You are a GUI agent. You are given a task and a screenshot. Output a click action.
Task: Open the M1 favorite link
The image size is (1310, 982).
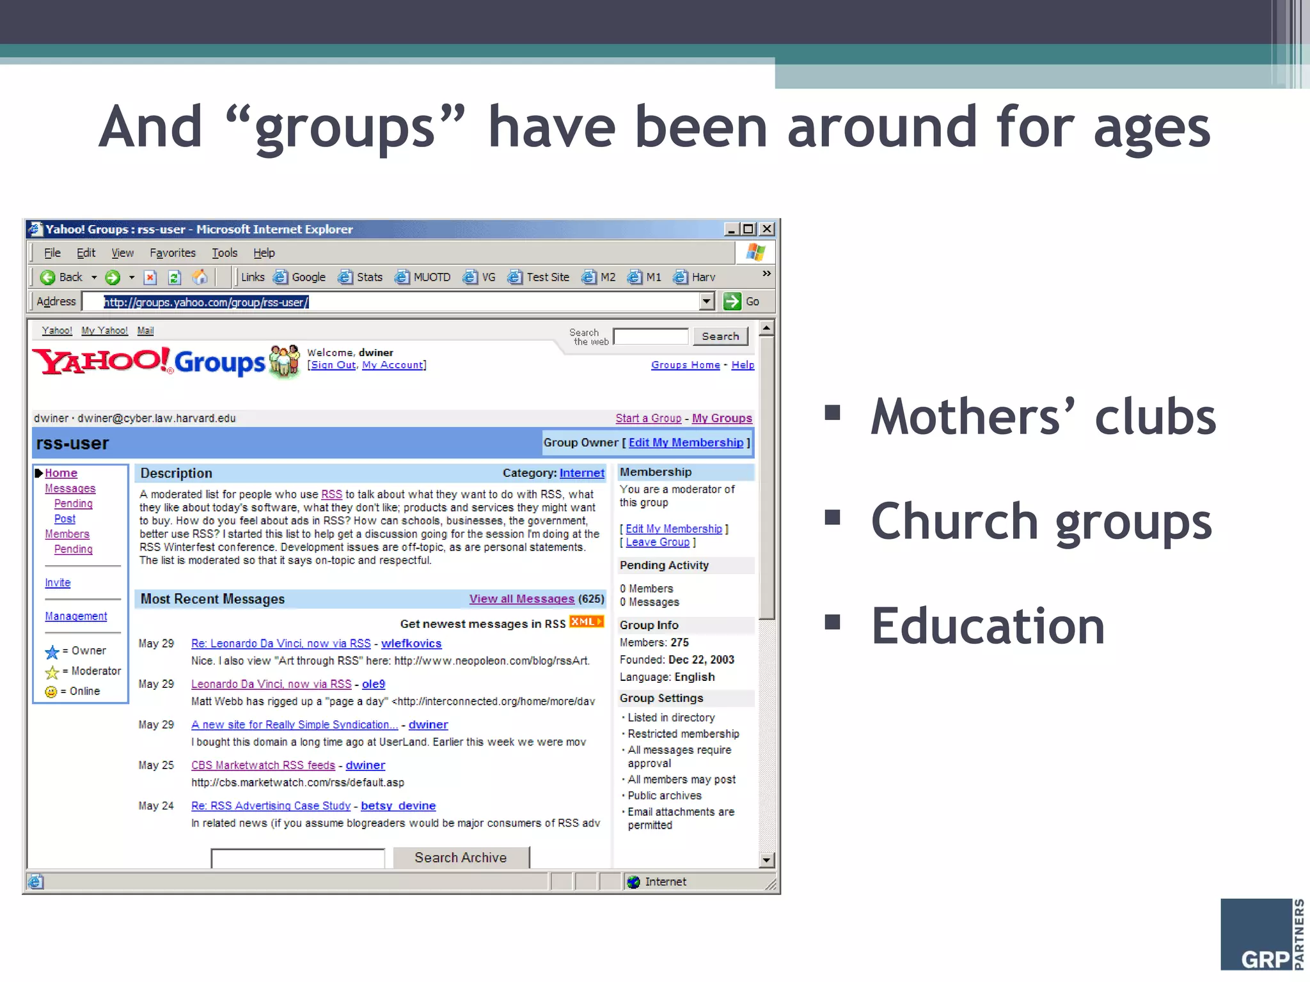point(644,277)
